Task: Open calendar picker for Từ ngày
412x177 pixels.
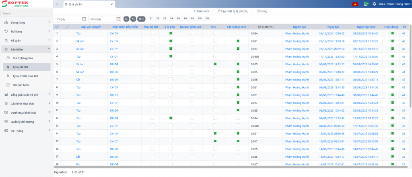Action: pos(84,19)
